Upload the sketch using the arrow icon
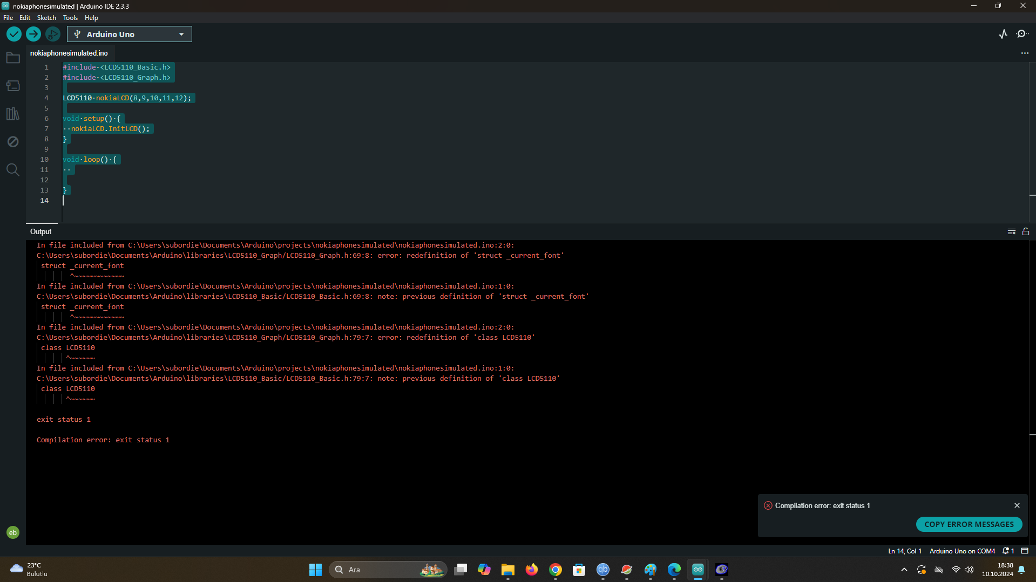The width and height of the screenshot is (1036, 582). tap(33, 33)
